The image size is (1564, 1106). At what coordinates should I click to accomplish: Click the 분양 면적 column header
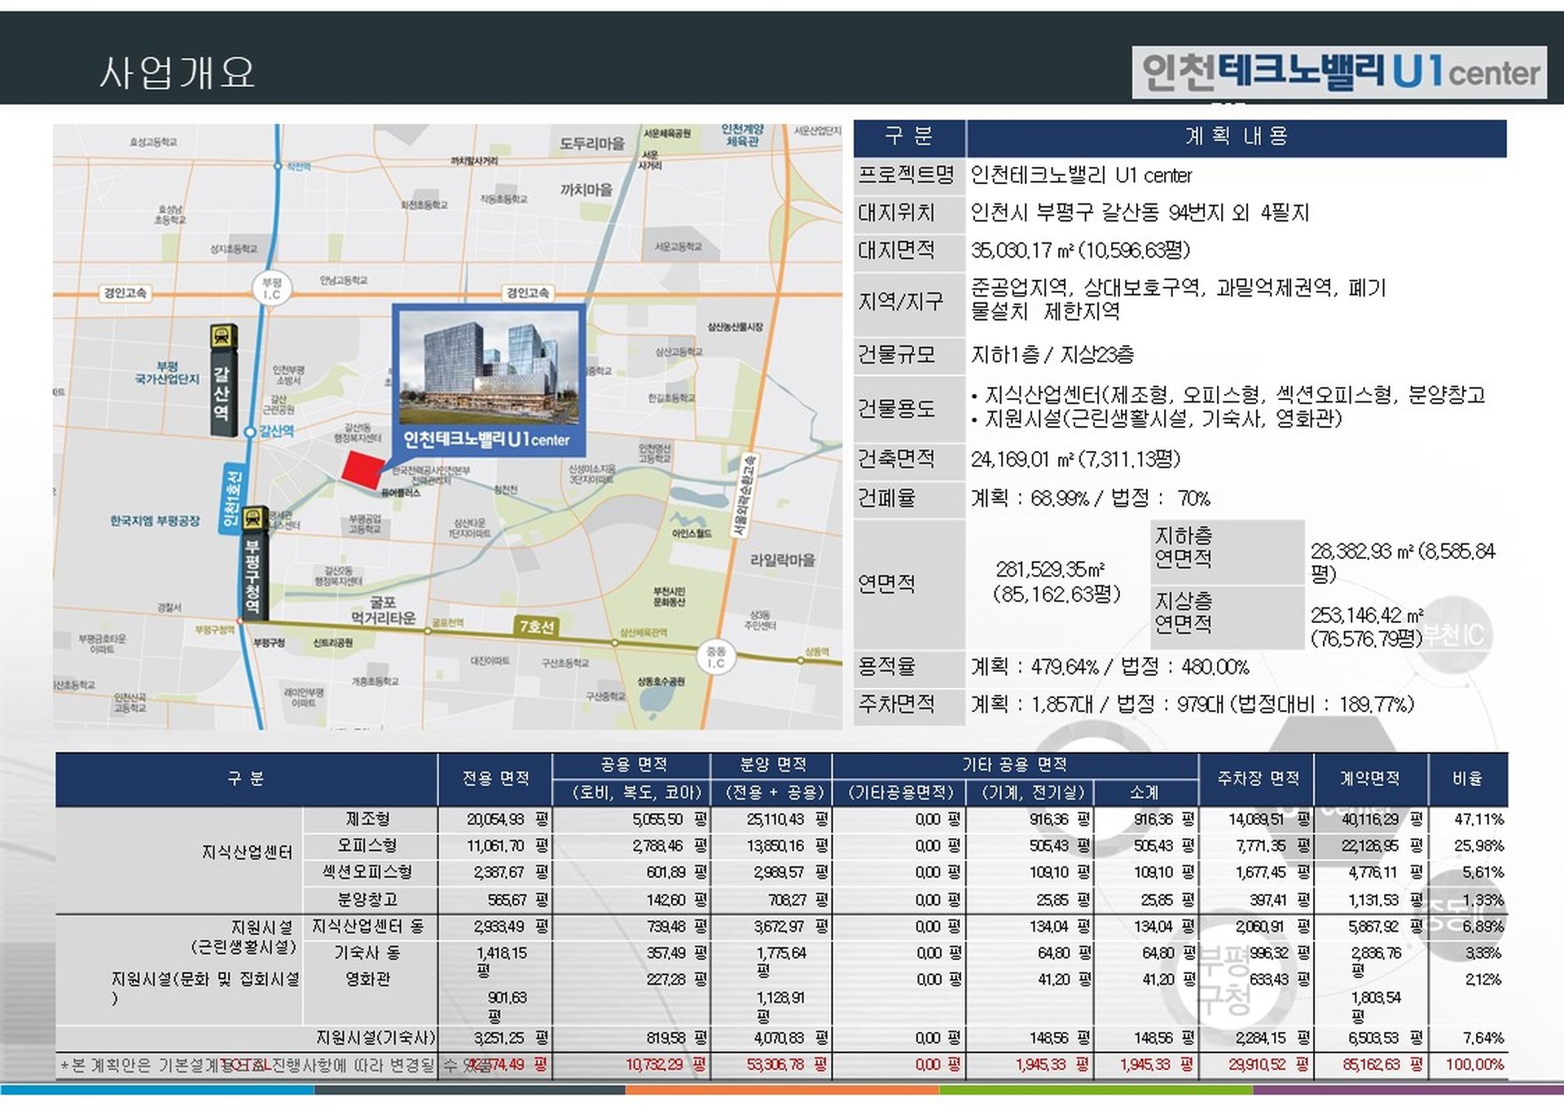(x=772, y=765)
